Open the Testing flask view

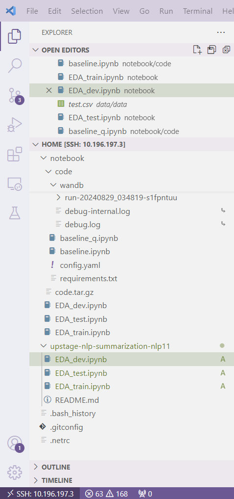(x=15, y=213)
